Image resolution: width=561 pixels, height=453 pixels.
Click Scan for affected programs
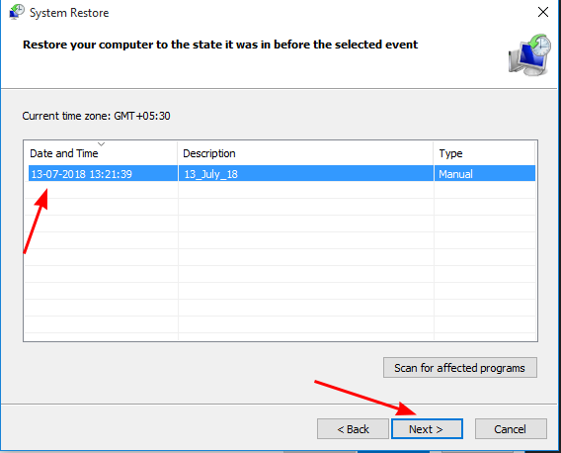pyautogui.click(x=459, y=368)
